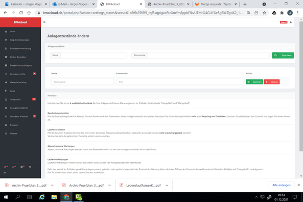The height and width of the screenshot is (202, 303).
Task: Click the cloud warning icon in sidebar footer
Action: [x=22, y=167]
